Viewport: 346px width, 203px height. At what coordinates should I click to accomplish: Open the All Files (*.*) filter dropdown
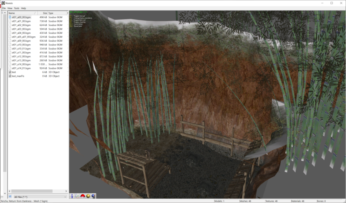(40, 197)
